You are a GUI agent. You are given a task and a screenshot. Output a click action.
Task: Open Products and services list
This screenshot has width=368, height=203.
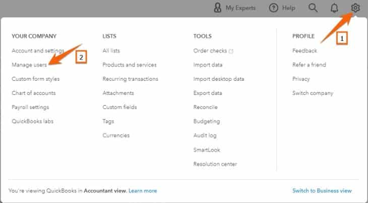[x=129, y=65]
